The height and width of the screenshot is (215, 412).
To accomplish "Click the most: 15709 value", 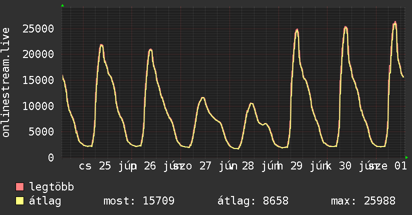I will (139, 201).
